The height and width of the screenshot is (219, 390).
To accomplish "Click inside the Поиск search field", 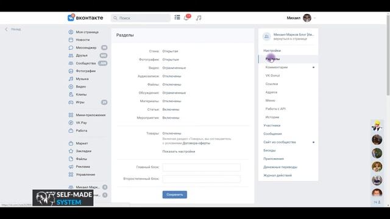I will click(141, 18).
